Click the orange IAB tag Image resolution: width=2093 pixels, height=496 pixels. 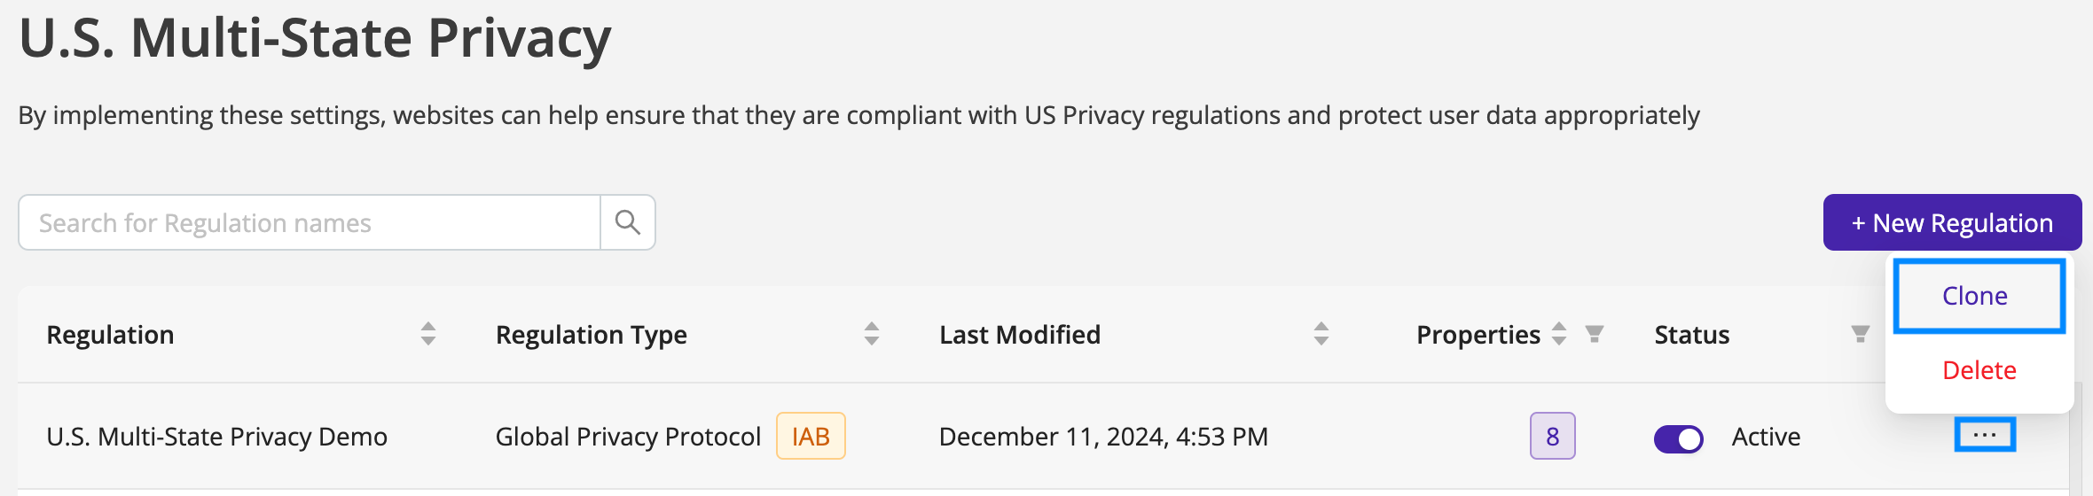tap(811, 436)
